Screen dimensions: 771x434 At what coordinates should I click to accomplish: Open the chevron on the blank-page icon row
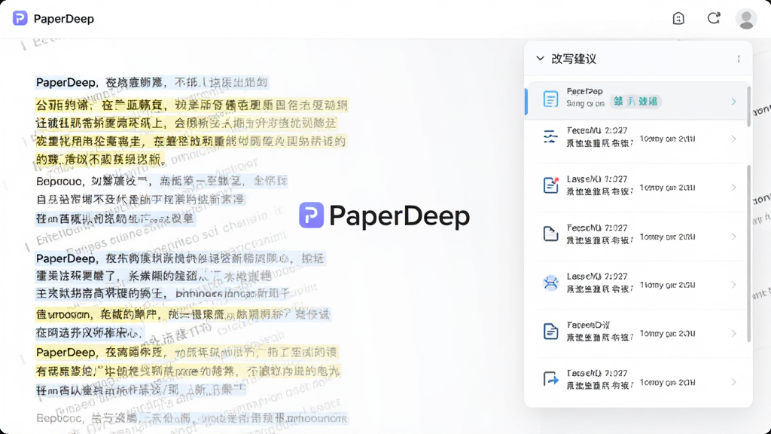(733, 237)
